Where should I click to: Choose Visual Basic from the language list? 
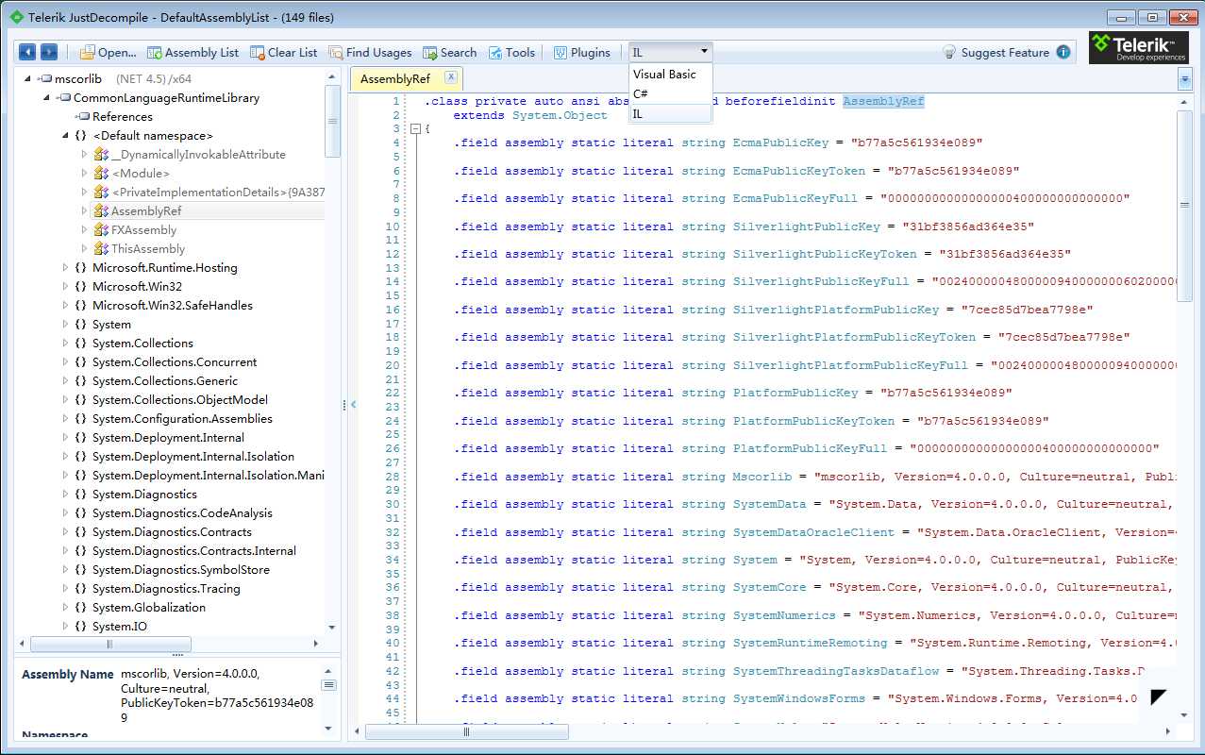(x=670, y=74)
